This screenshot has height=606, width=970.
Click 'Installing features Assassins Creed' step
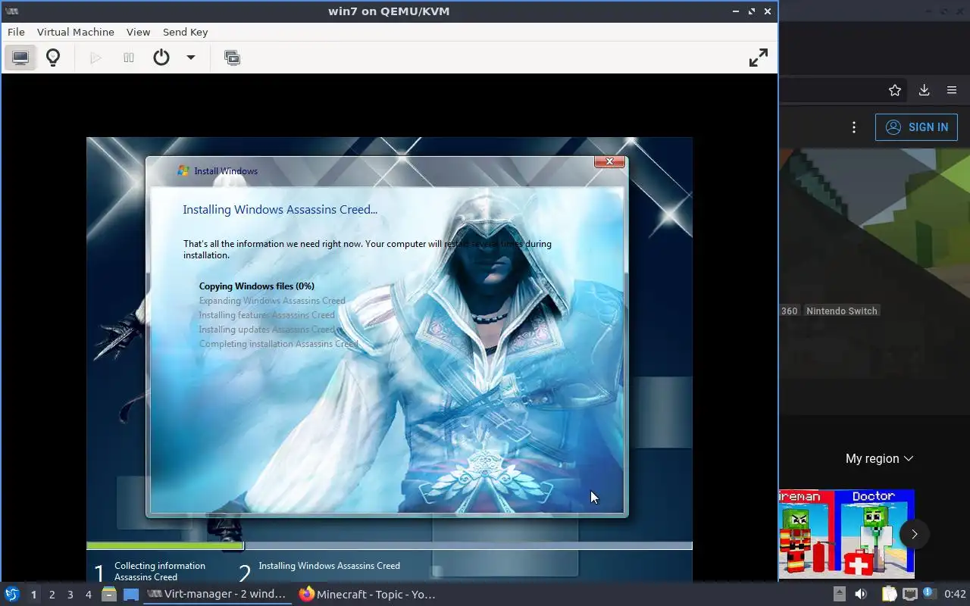click(267, 315)
